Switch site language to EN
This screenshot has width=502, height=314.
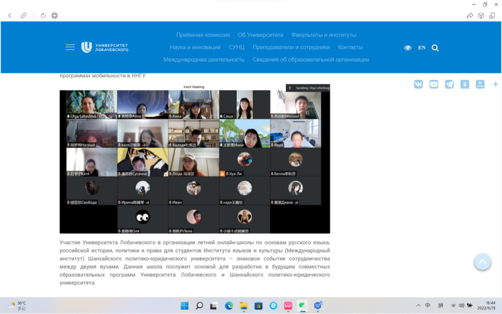[x=421, y=47]
